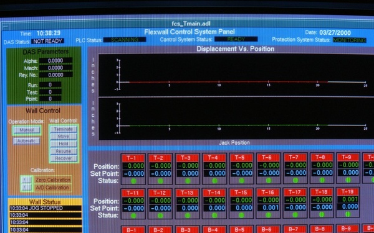This screenshot has width=374, height=233.
Task: Click the red B-5 jack label
Action: pyautogui.click(x=242, y=229)
